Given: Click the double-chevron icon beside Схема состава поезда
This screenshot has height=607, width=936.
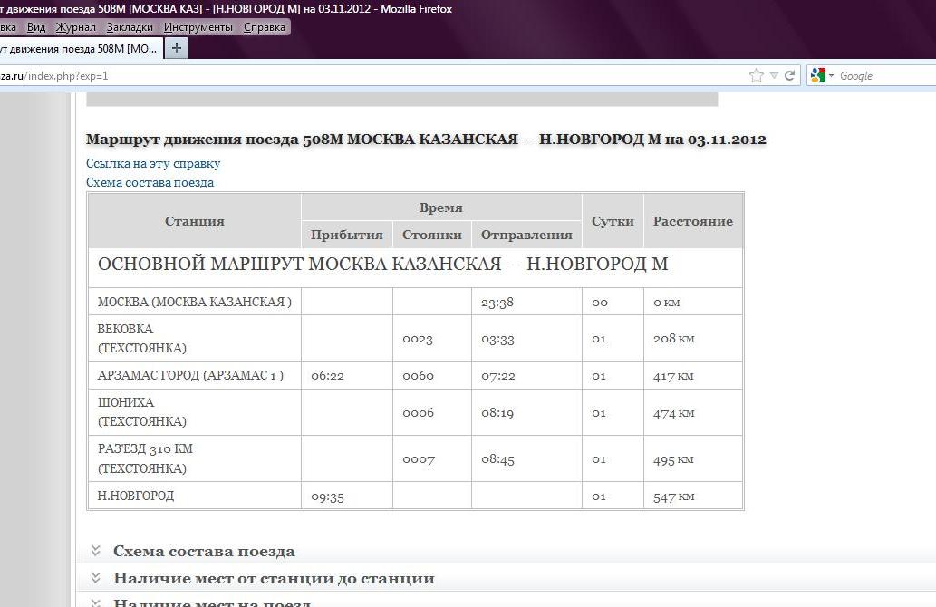Looking at the screenshot, I should (95, 551).
